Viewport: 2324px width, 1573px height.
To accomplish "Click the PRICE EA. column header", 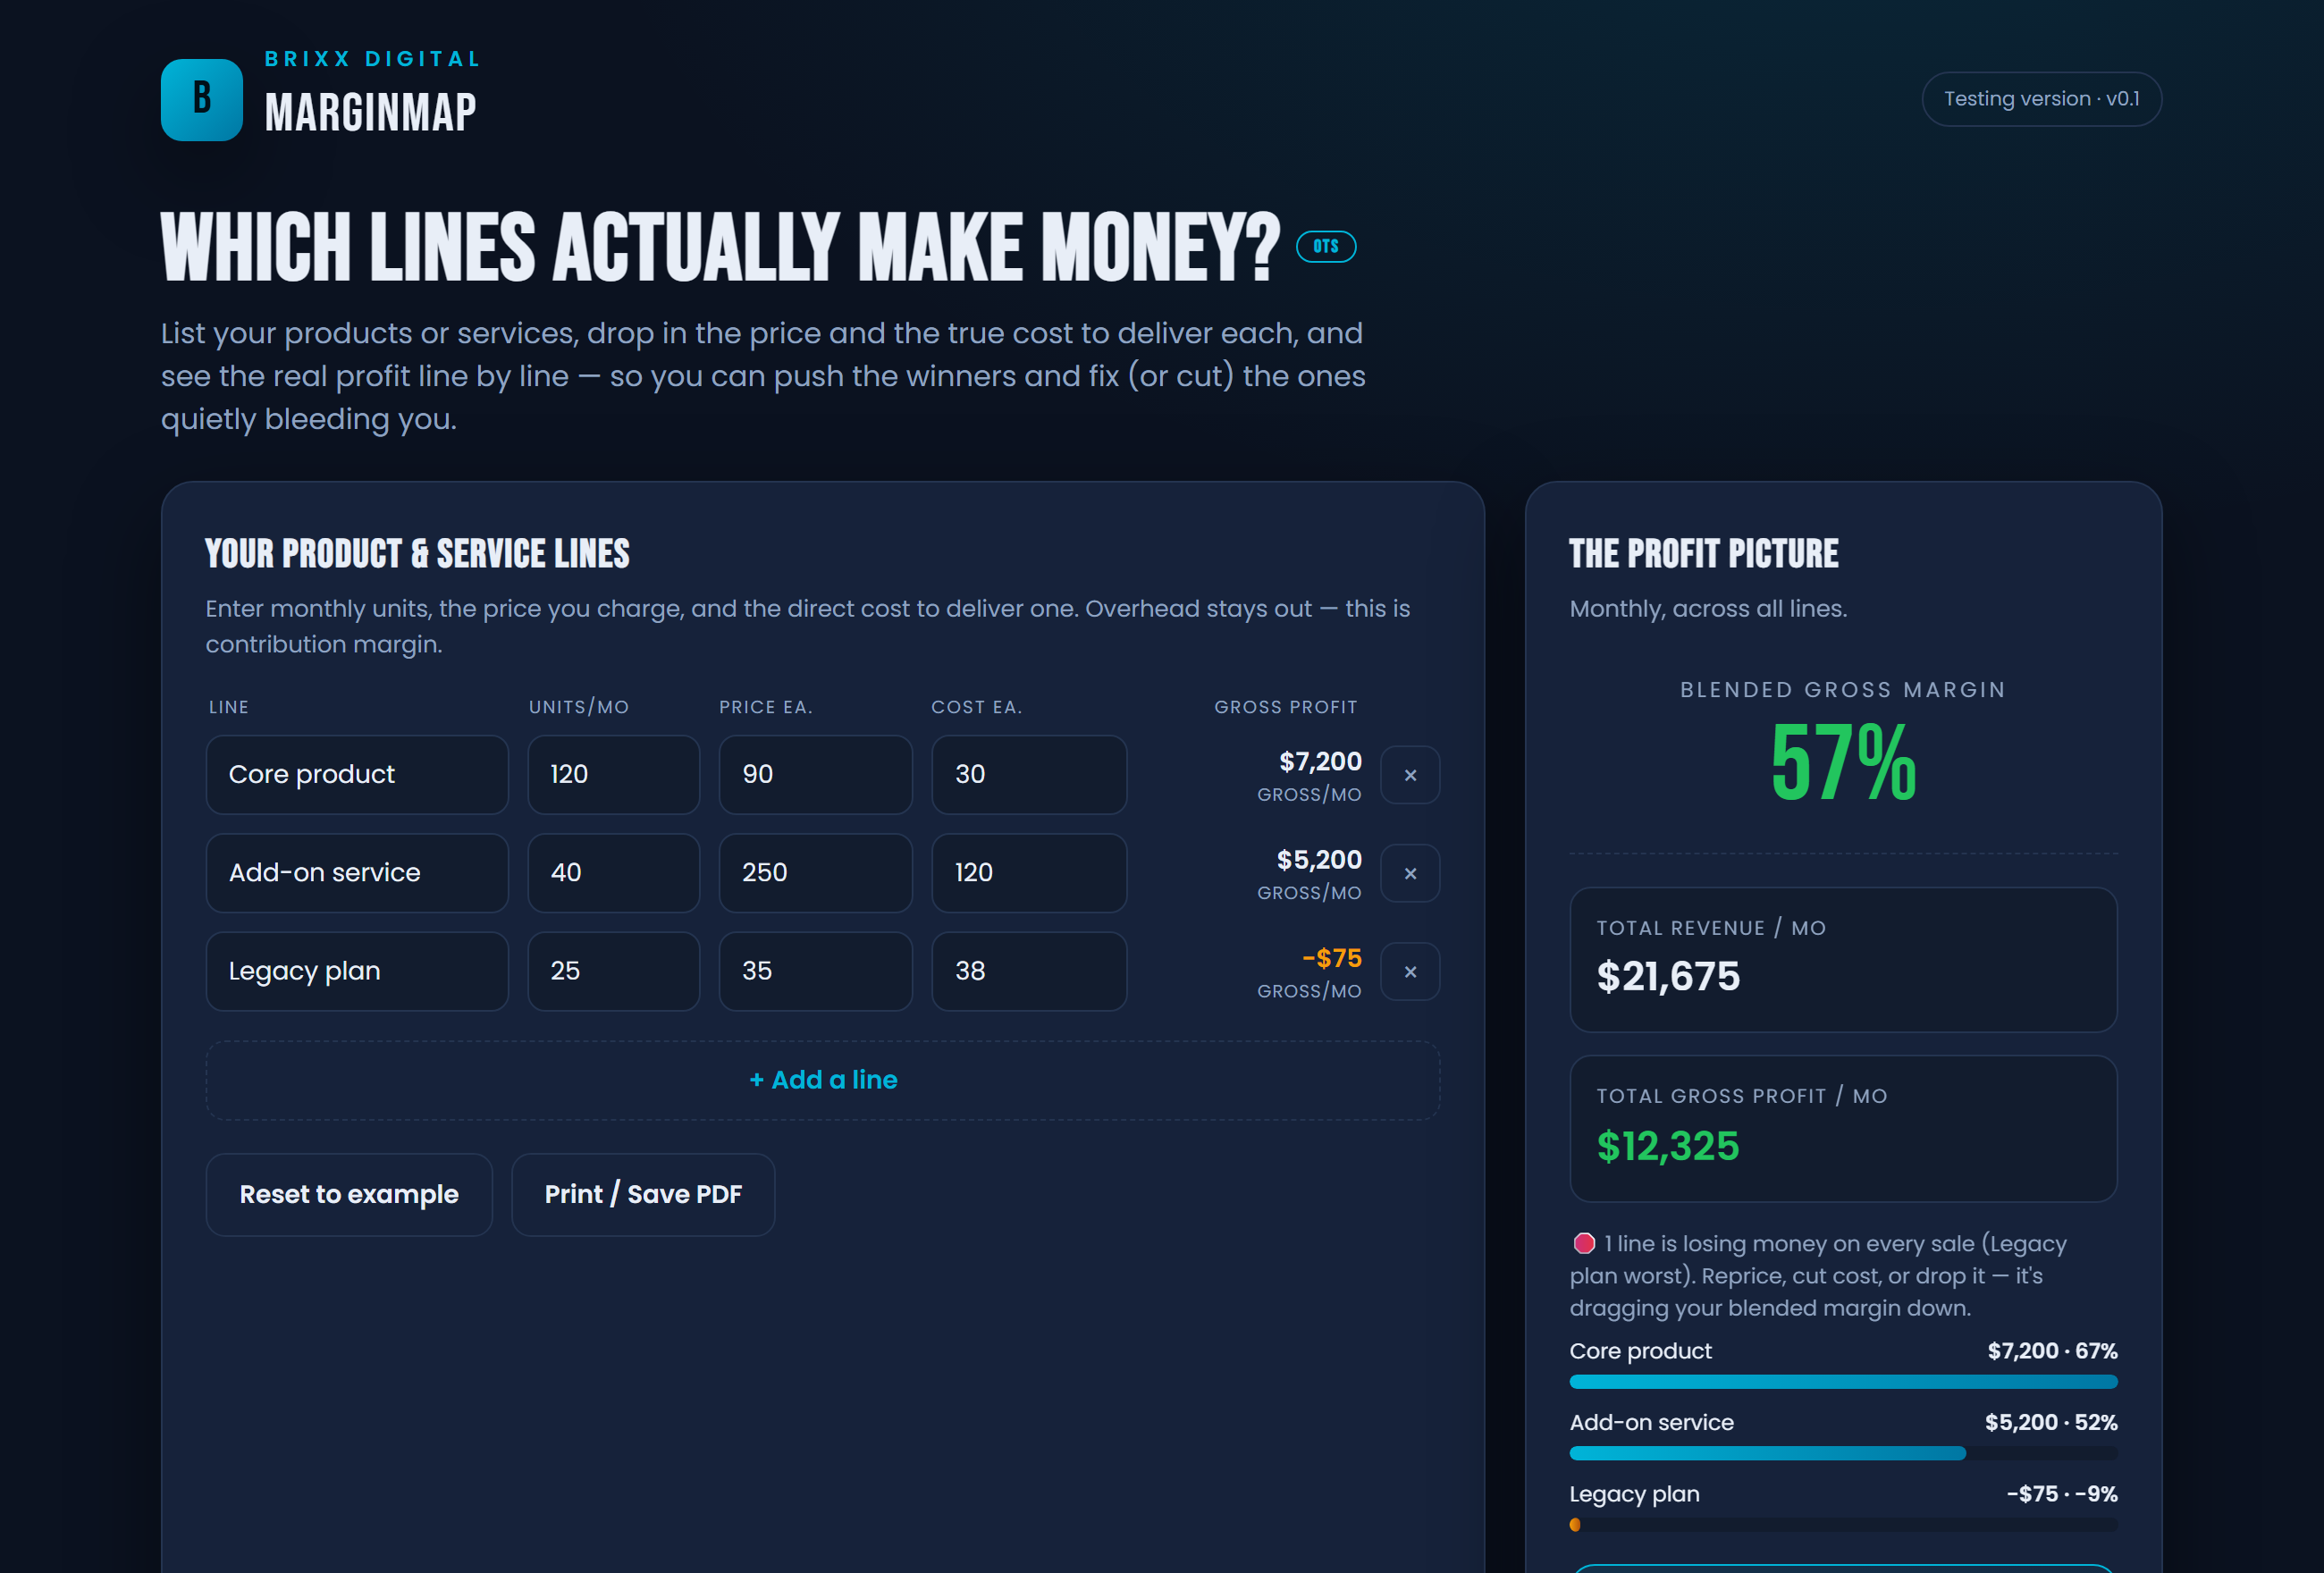I will tap(766, 707).
